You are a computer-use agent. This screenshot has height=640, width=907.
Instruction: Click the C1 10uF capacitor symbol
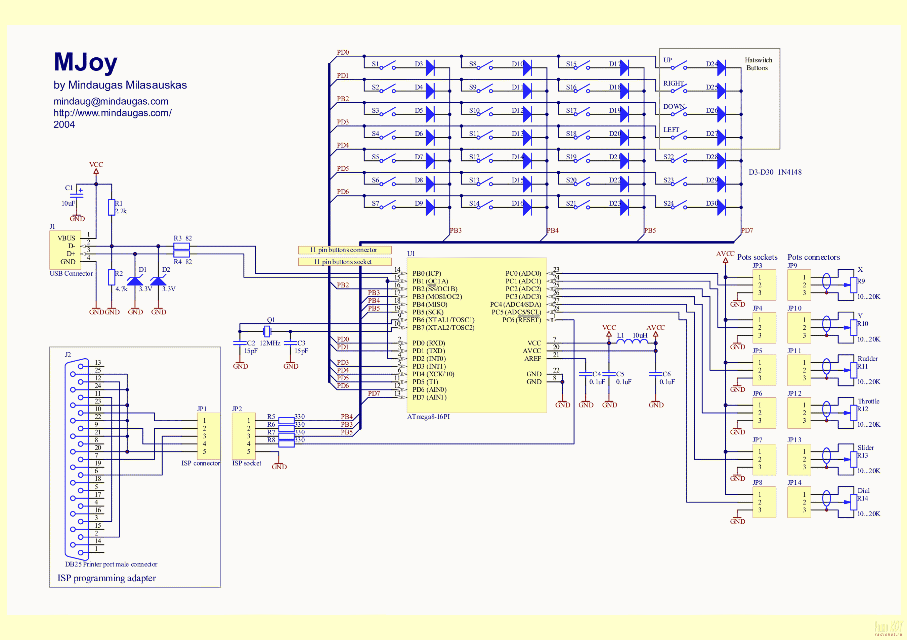(x=77, y=195)
